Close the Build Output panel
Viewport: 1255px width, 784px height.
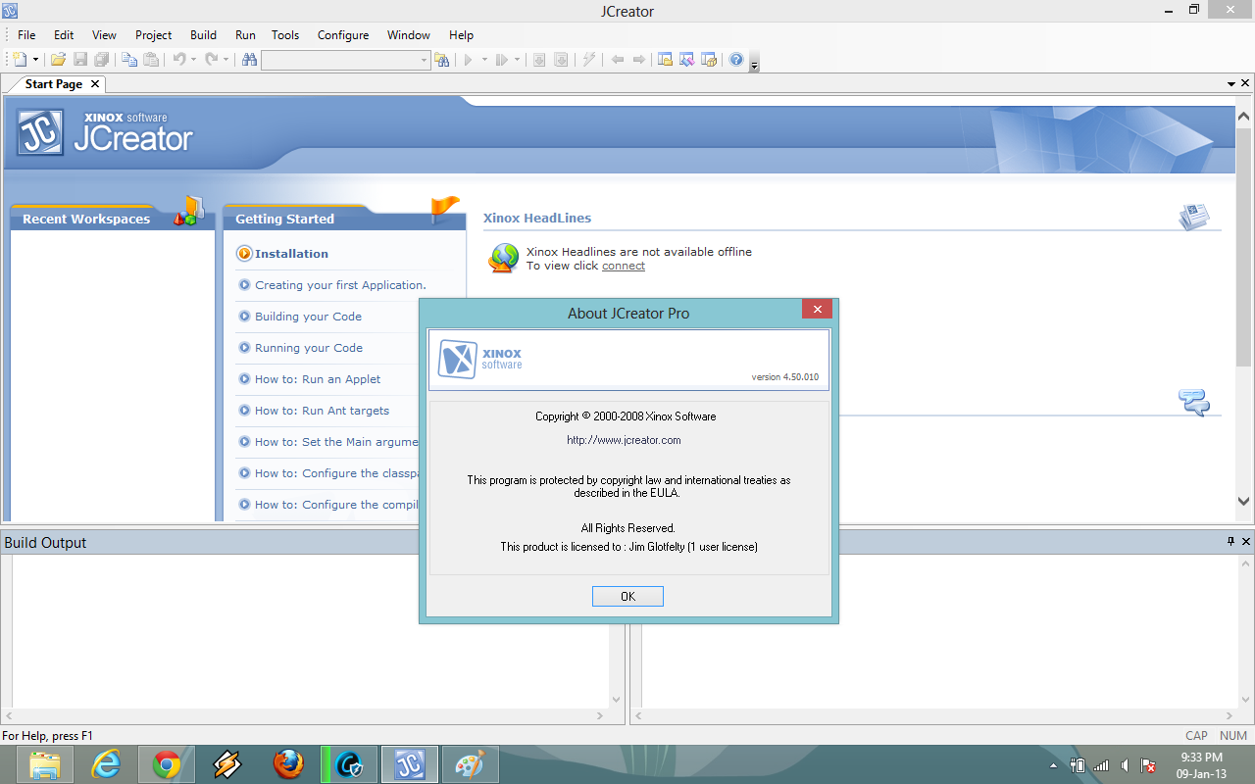1246,542
